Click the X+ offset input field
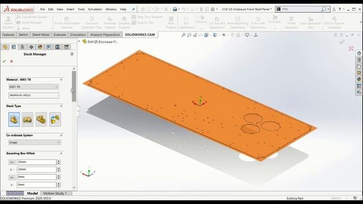Screen dimensions: 363x204 (36, 162)
